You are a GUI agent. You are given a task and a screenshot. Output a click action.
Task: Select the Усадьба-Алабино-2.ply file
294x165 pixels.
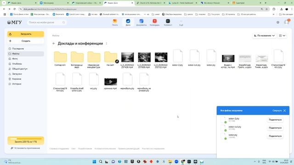tap(77, 82)
